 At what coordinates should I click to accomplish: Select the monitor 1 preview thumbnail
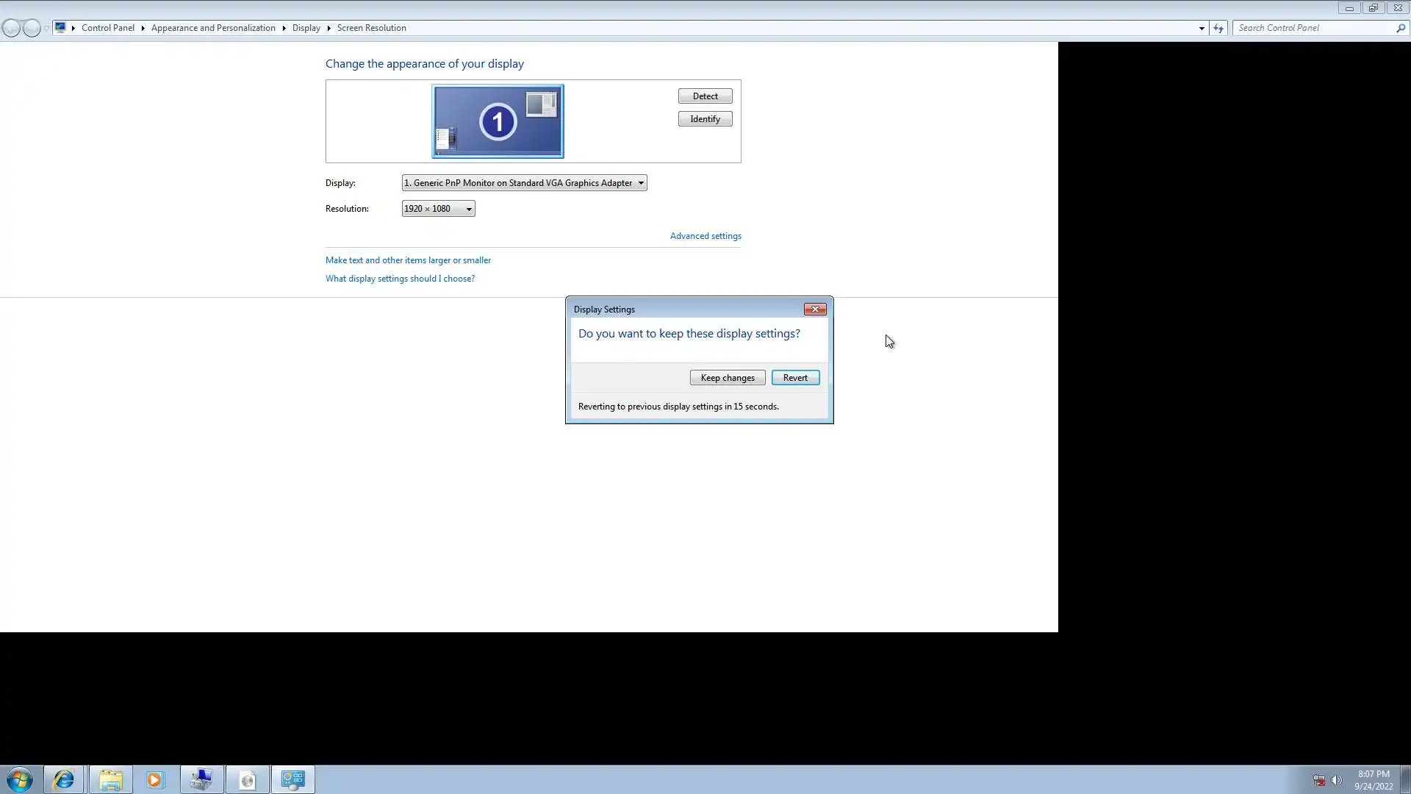click(498, 121)
